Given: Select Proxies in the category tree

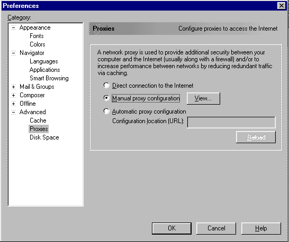Looking at the screenshot, I should pyautogui.click(x=39, y=129).
